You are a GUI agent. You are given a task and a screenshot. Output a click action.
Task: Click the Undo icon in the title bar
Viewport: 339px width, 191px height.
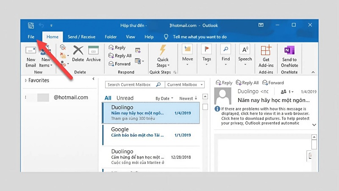point(41,25)
